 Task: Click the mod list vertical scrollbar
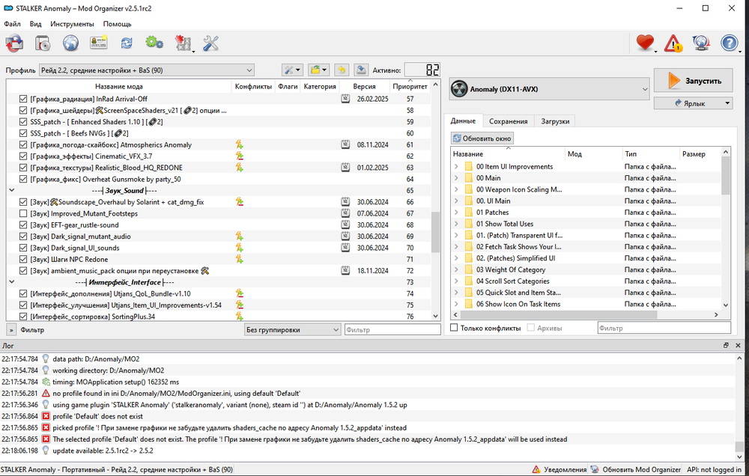click(435, 232)
